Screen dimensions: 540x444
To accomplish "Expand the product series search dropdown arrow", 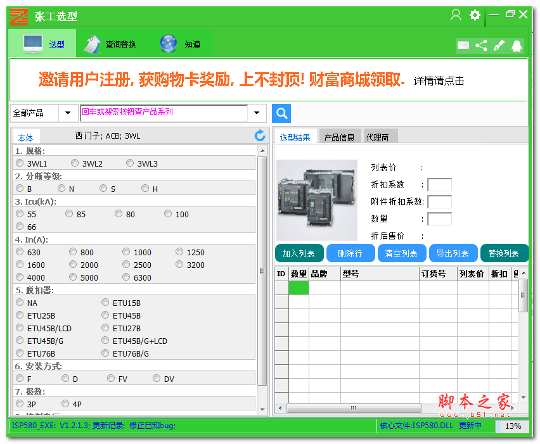I will coord(257,113).
